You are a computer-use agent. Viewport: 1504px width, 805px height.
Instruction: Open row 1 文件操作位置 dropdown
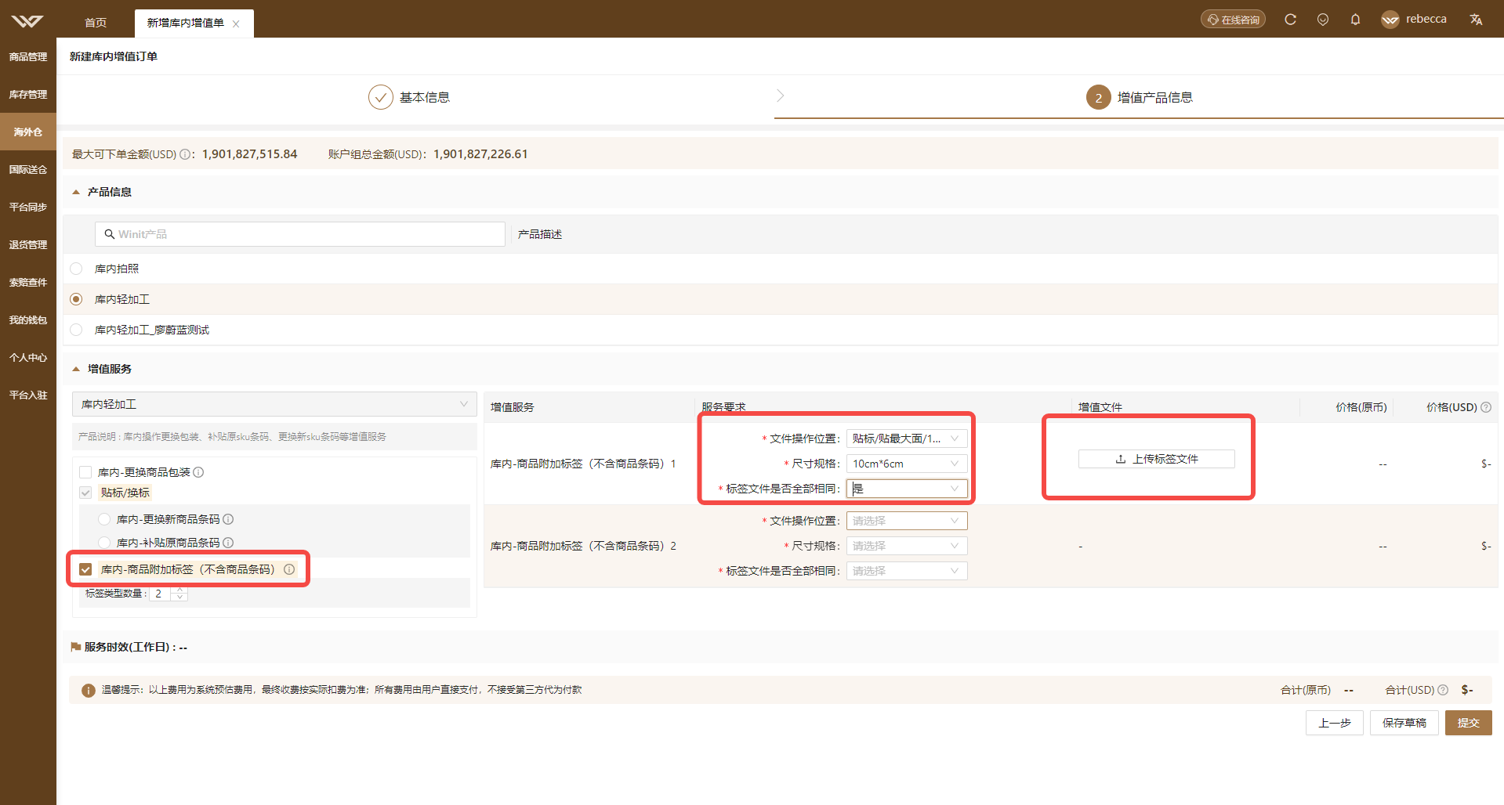(907, 439)
